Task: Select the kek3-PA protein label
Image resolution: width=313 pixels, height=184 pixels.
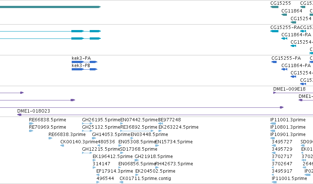Action: (81, 58)
